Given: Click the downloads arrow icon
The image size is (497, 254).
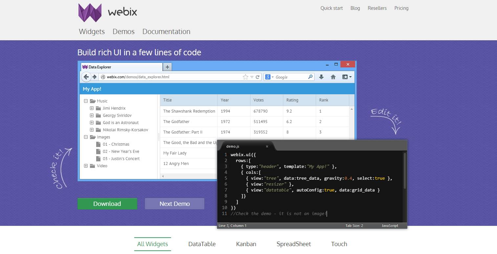Looking at the screenshot, I should [321, 77].
